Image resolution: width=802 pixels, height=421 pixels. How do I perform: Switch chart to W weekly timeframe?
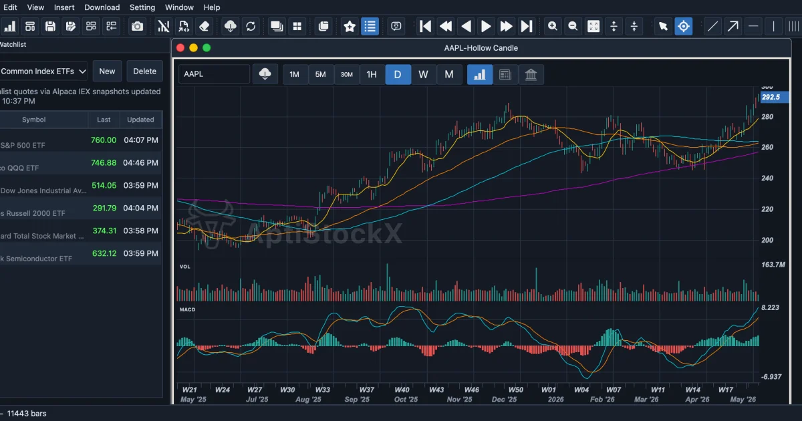point(423,74)
